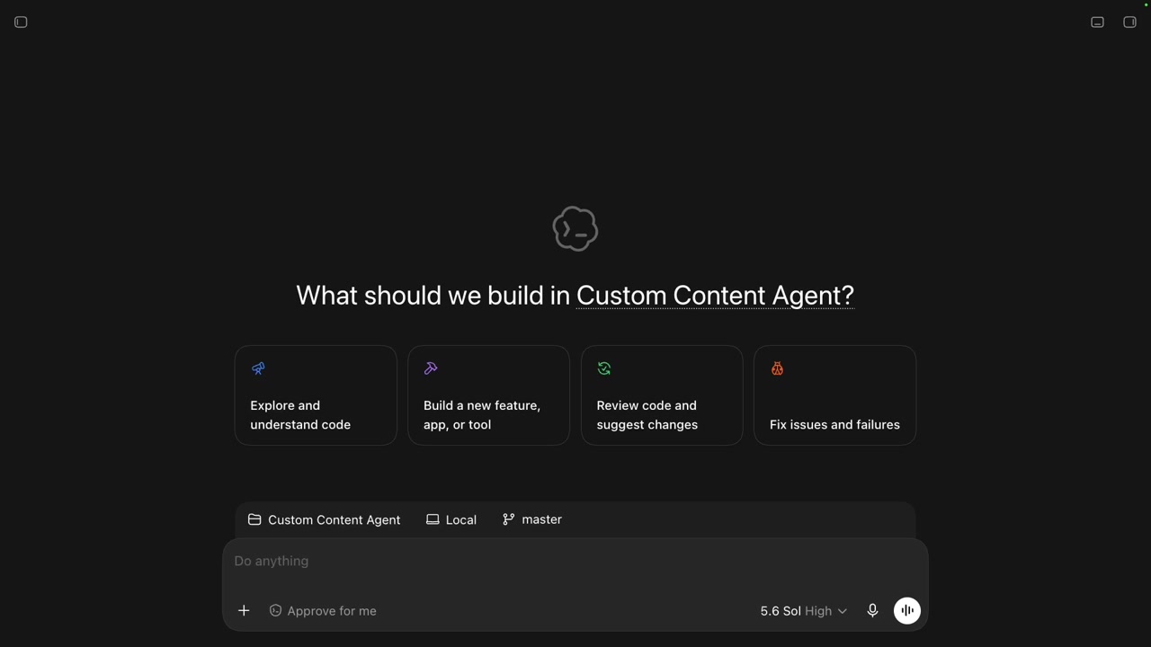Screen dimensions: 1151x647
Task: Click the telescope icon on Explore card
Action: tap(258, 368)
